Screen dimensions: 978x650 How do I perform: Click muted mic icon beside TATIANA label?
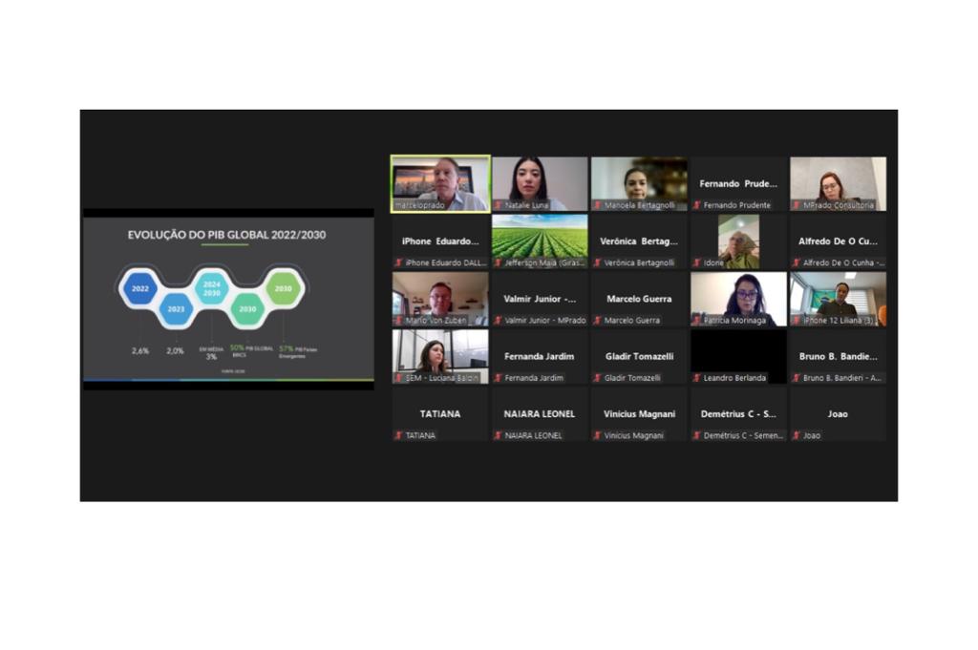pyautogui.click(x=398, y=435)
